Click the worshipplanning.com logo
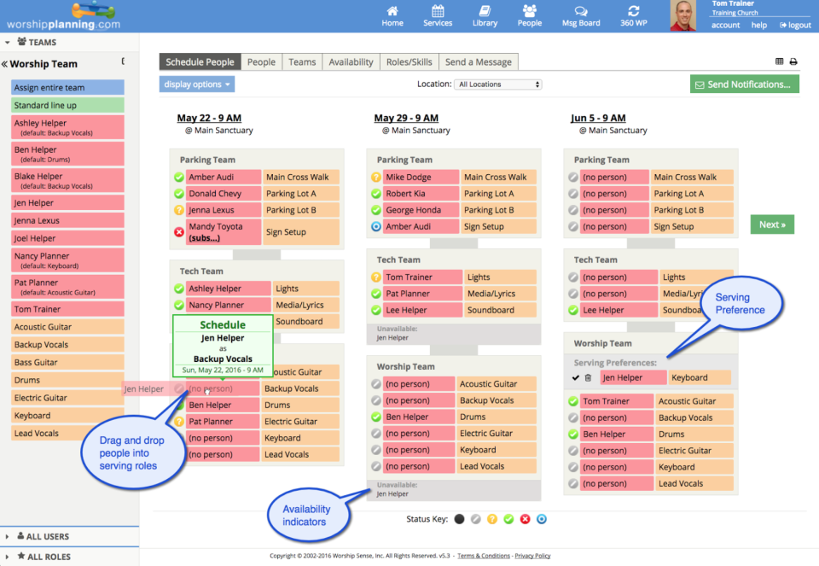Screen dimensions: 819x566 63,16
